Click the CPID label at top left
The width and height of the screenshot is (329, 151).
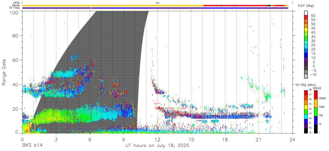tap(16, 3)
